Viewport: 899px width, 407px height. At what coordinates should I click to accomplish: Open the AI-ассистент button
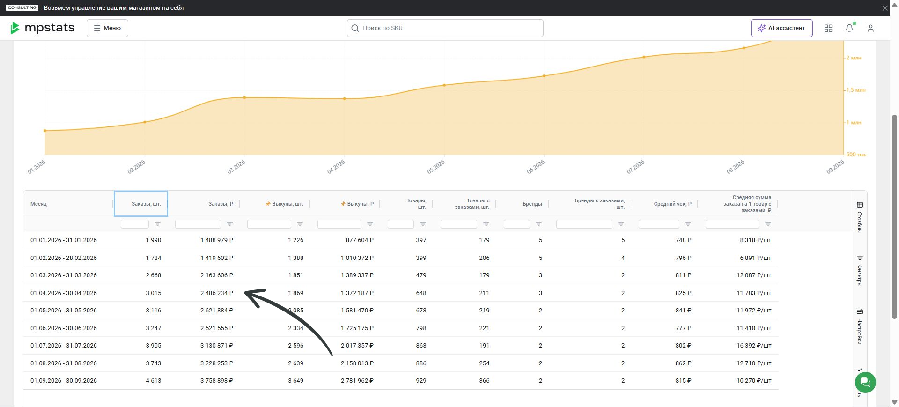point(781,28)
